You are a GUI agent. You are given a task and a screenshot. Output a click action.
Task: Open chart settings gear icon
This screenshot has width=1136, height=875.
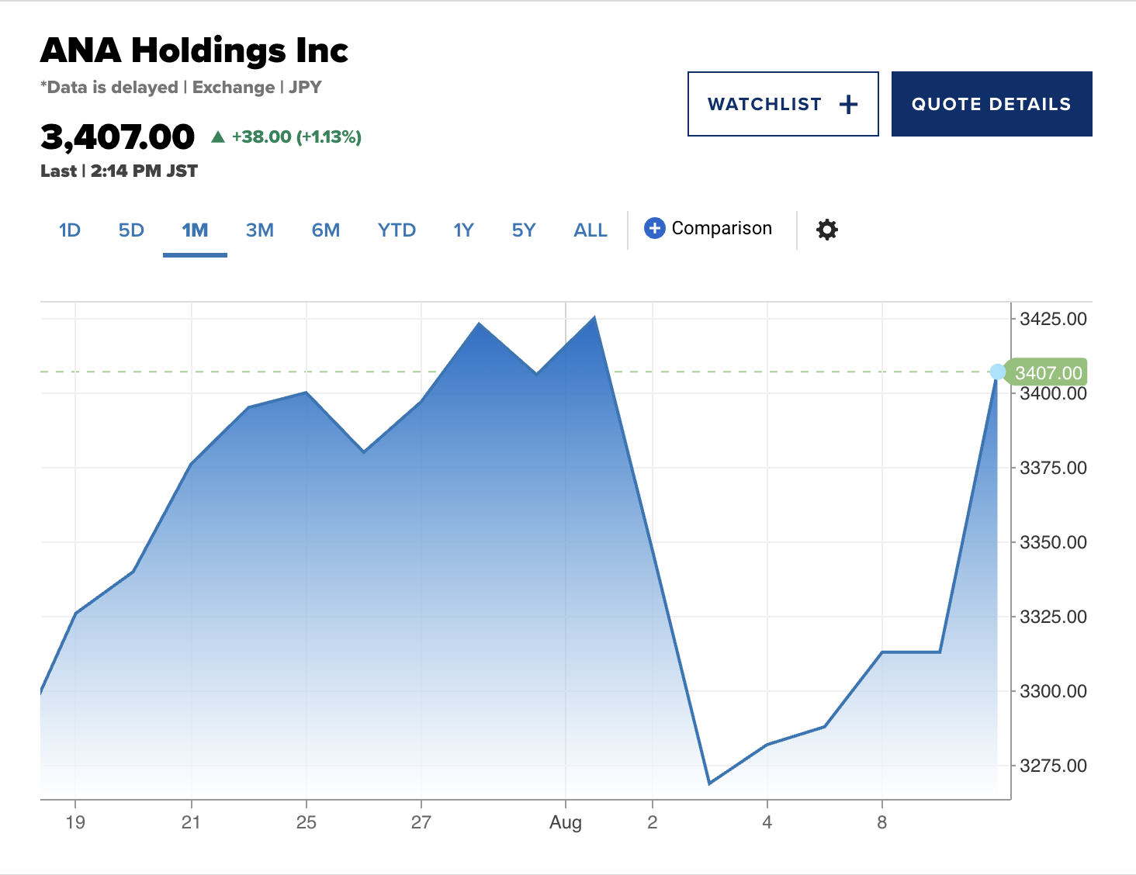[x=827, y=230]
